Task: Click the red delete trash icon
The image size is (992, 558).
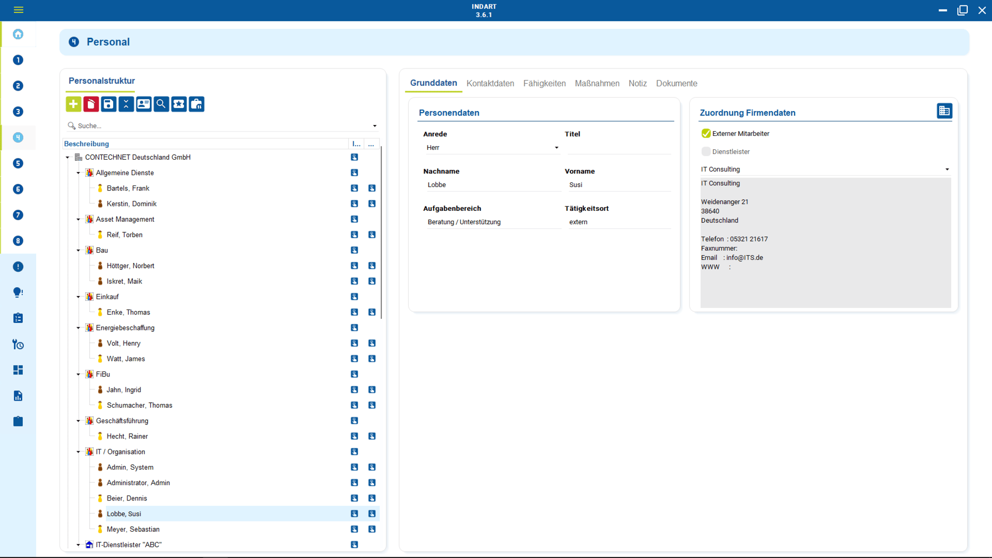Action: [x=91, y=104]
